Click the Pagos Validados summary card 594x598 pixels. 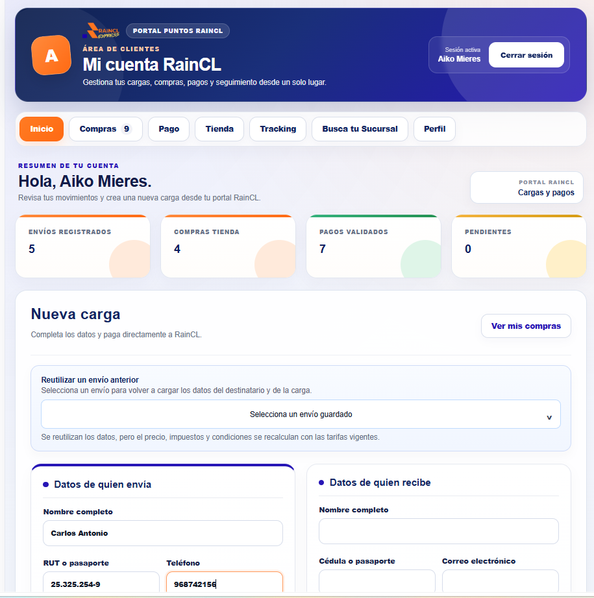point(374,246)
